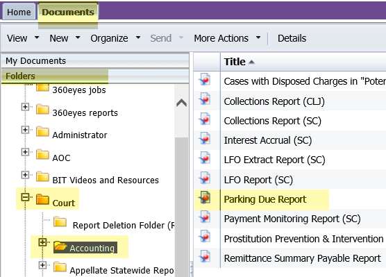
Task: Open the Parking Due Report
Action: pos(265,199)
